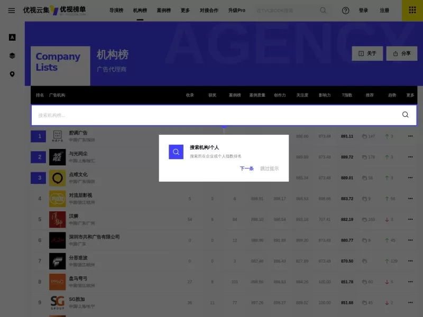Click the 'A' icon in left sidebar
The height and width of the screenshot is (317, 423).
click(12, 37)
